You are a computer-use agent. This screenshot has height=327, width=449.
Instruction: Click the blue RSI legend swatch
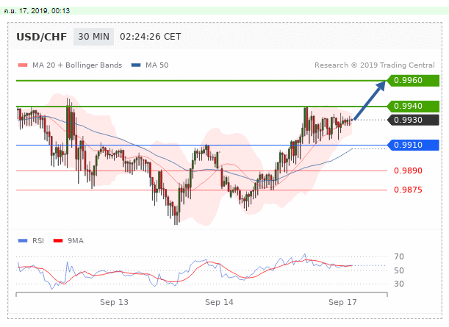coord(23,240)
